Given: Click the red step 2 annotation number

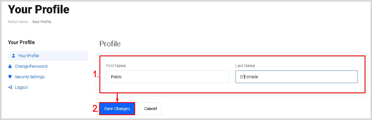Looking at the screenshot, I should coord(95,109).
